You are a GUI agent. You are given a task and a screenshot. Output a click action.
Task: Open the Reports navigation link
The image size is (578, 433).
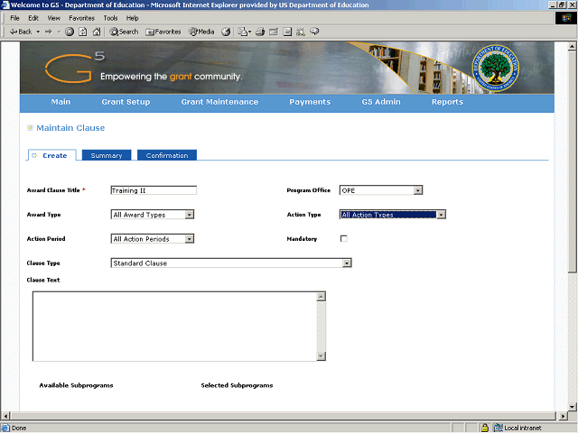tap(448, 102)
